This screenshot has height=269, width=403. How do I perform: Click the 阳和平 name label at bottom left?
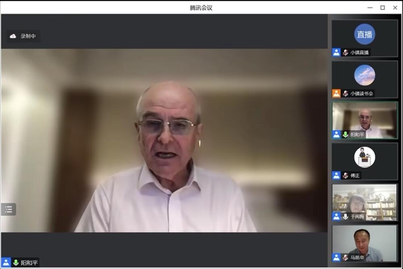pyautogui.click(x=29, y=263)
